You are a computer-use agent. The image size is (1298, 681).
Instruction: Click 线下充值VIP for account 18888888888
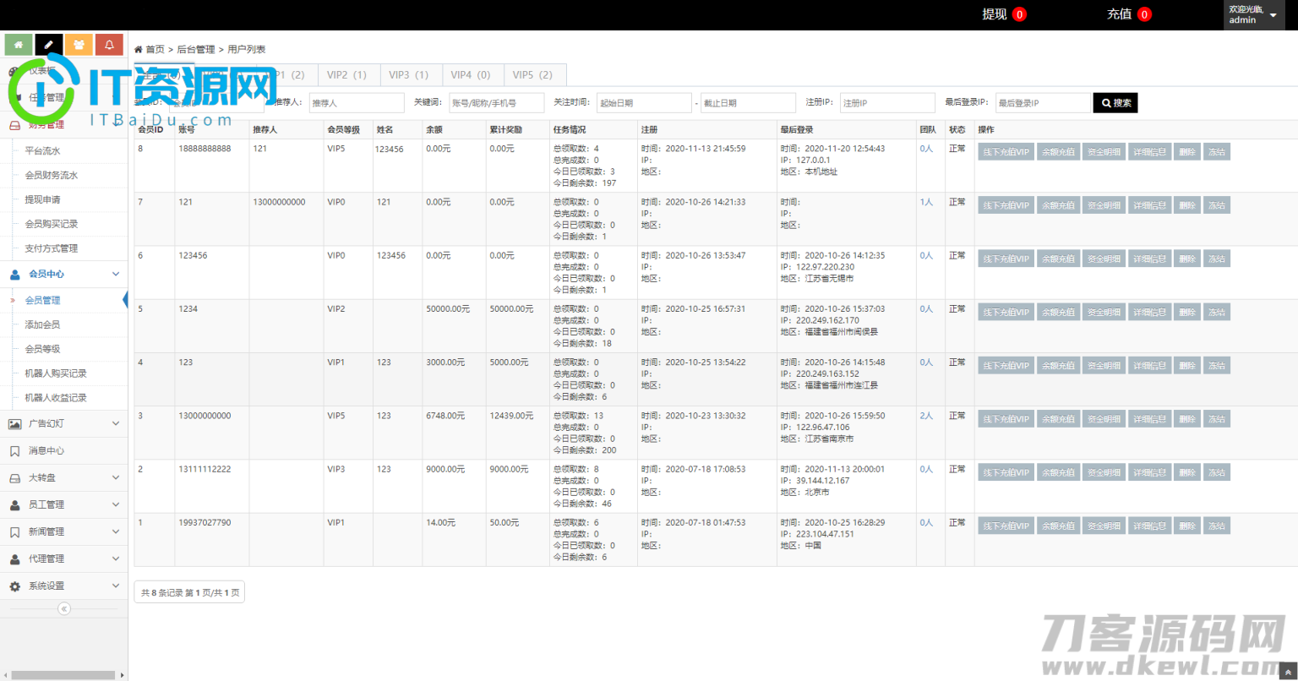1006,152
